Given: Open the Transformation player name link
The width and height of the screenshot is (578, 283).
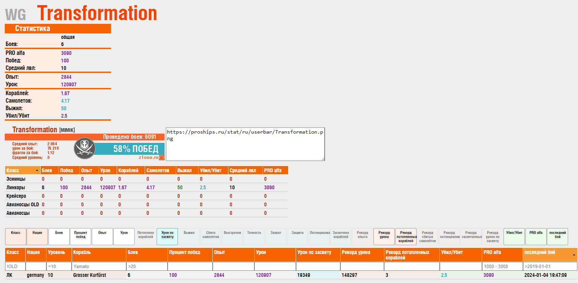Looking at the screenshot, I should tap(35, 130).
